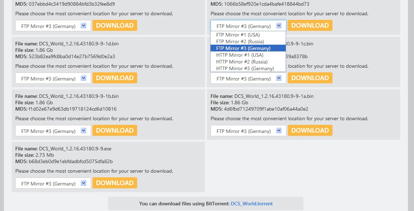Choose HTTP Mirror #2 (Russia) option

pos(248,62)
